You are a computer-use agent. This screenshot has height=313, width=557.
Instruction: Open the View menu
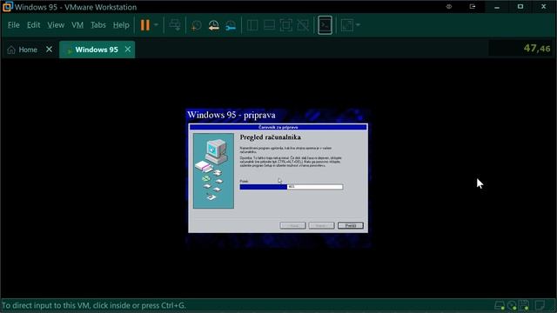pyautogui.click(x=56, y=25)
